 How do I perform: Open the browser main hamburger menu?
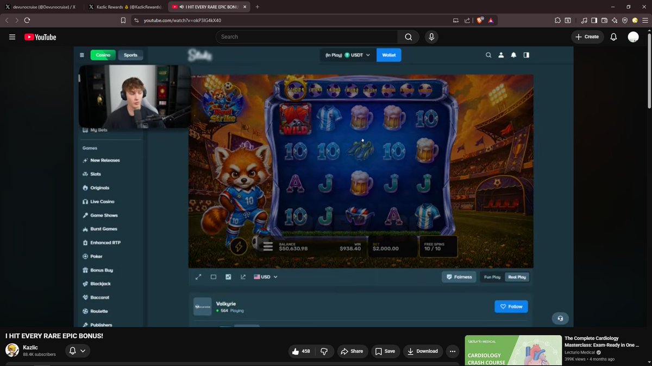pos(645,20)
